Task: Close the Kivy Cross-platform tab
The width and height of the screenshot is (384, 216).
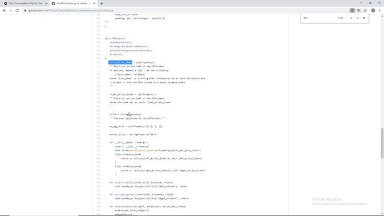Action: click(x=46, y=4)
